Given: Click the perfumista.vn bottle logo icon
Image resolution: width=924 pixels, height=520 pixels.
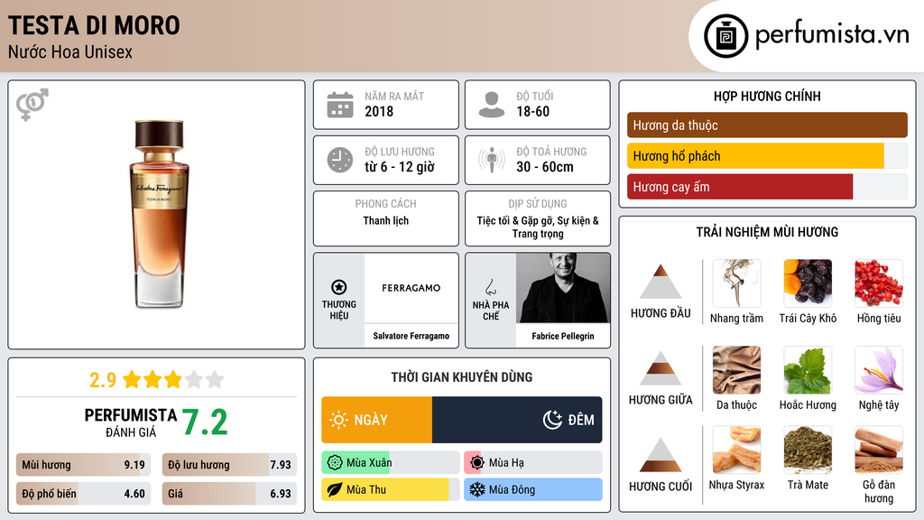Looking at the screenshot, I should 725,36.
